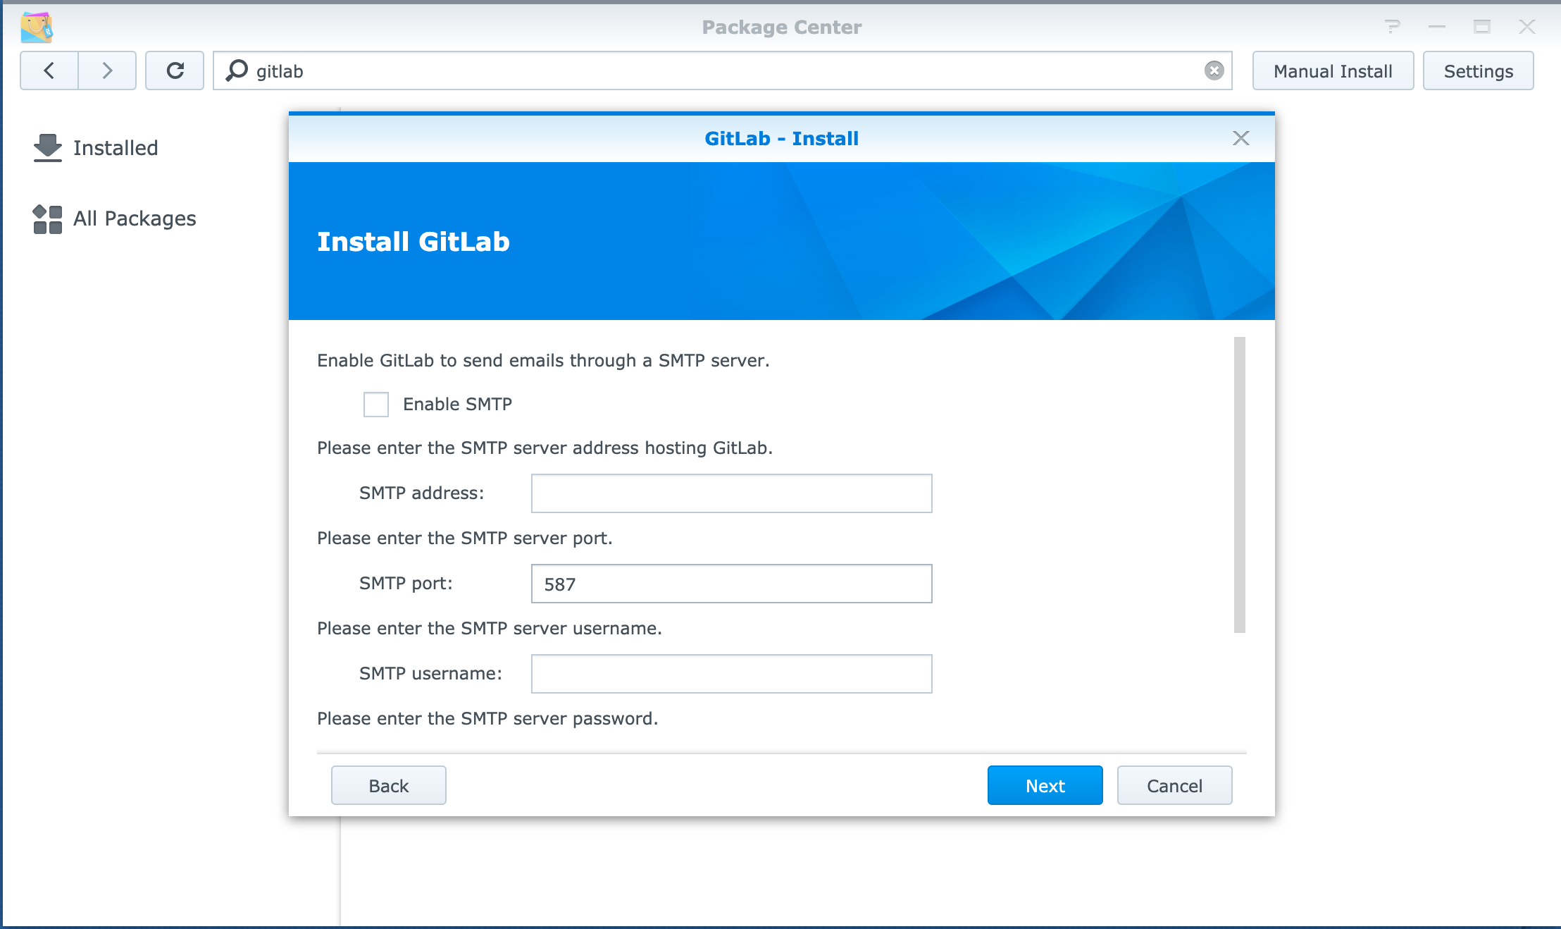Click the refresh icon button
This screenshot has width=1561, height=929.
tap(175, 70)
